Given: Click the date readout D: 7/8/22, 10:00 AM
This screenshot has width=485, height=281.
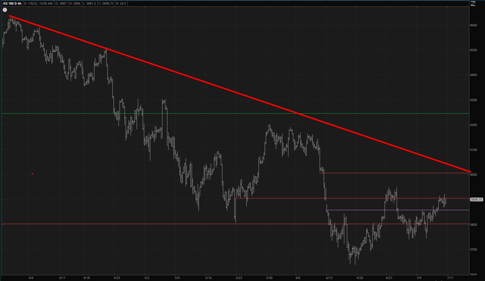Looking at the screenshot, I should [x=38, y=3].
